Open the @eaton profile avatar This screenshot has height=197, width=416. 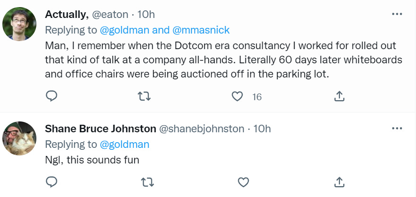tap(20, 24)
